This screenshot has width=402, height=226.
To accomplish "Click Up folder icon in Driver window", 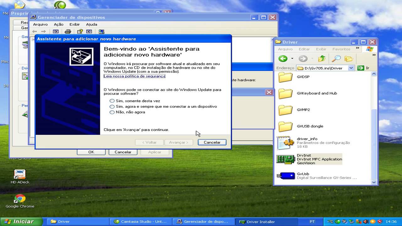I will [x=322, y=59].
